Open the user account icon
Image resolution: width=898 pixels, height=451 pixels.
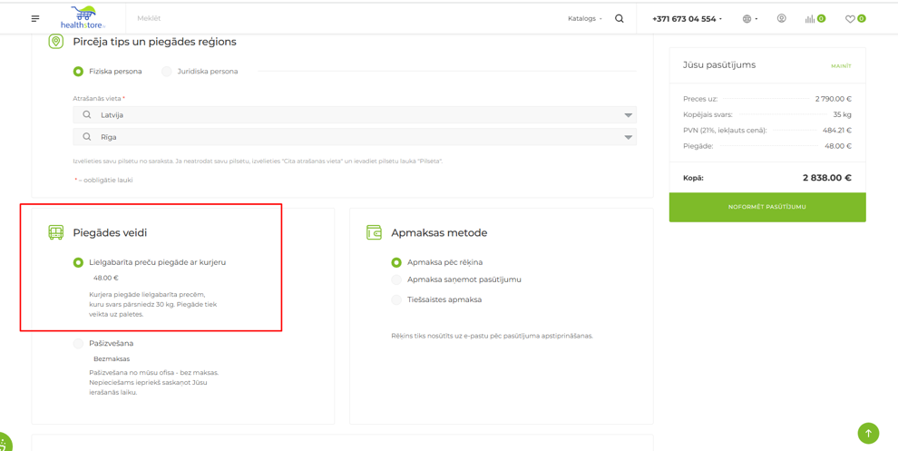tap(781, 18)
